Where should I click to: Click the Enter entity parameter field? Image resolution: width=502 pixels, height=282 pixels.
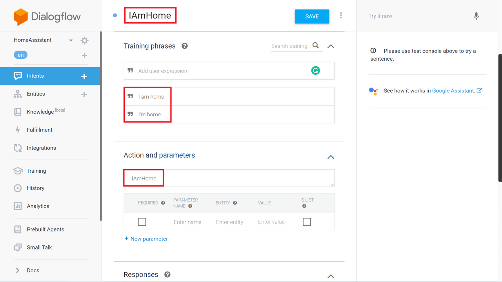pos(230,222)
